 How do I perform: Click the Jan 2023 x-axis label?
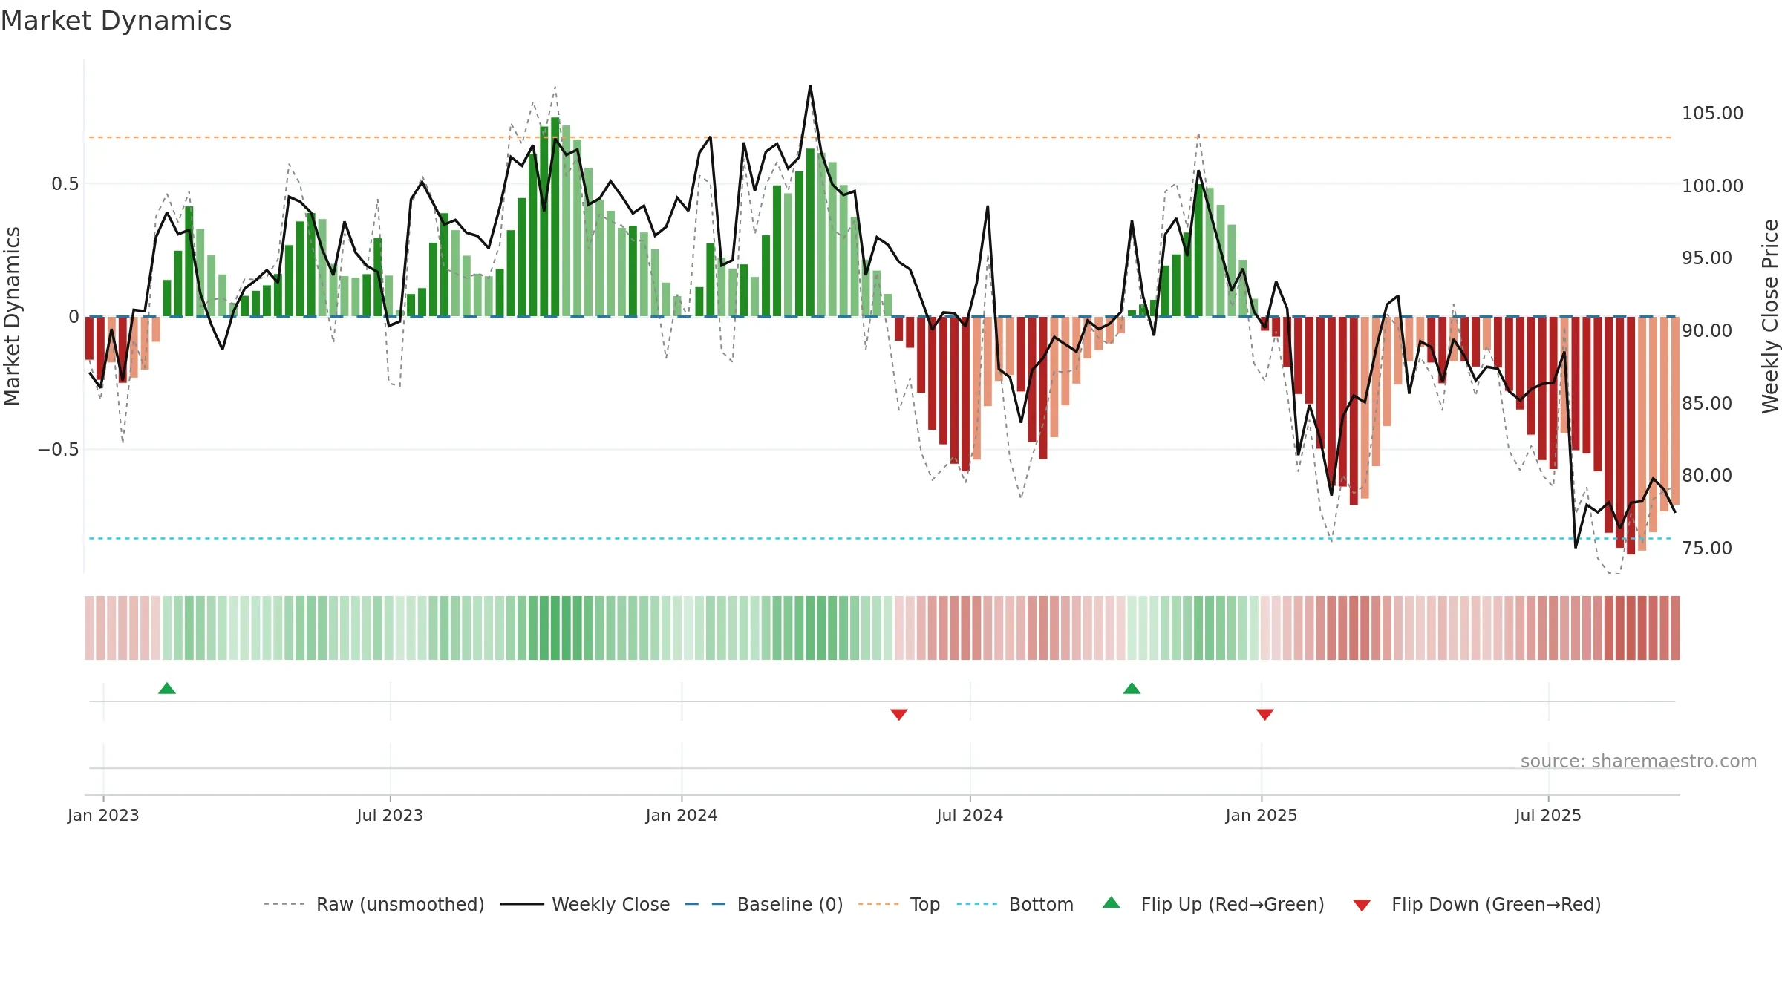103,815
